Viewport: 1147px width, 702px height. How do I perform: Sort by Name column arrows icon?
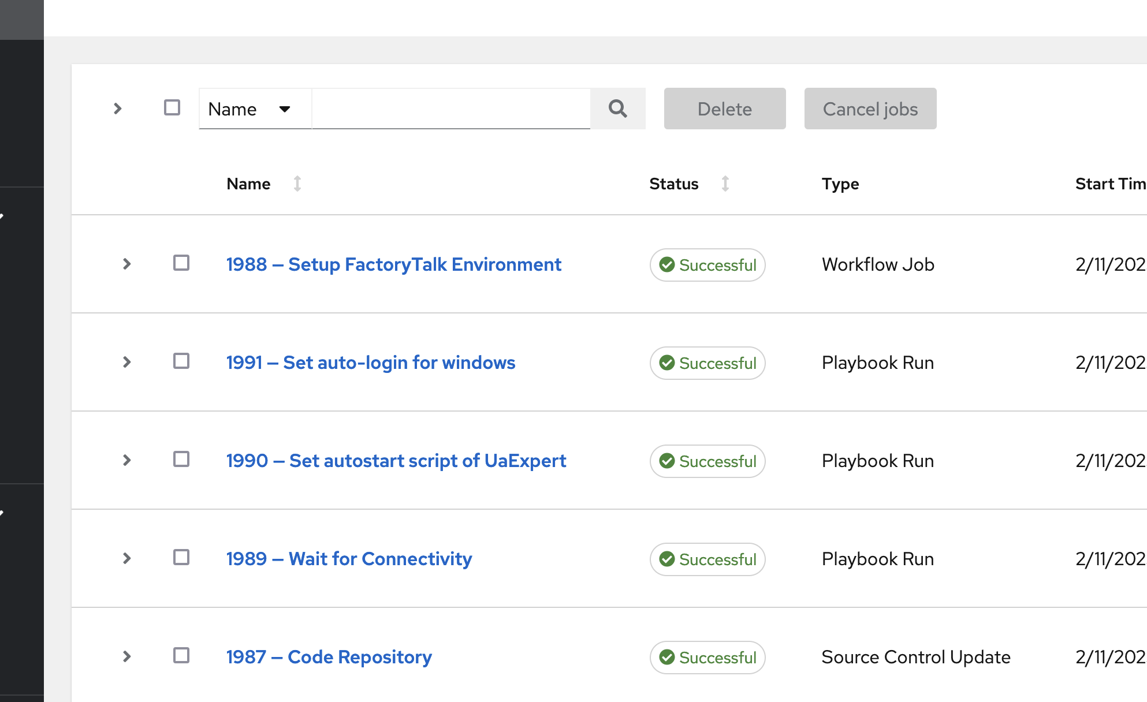pyautogui.click(x=297, y=184)
